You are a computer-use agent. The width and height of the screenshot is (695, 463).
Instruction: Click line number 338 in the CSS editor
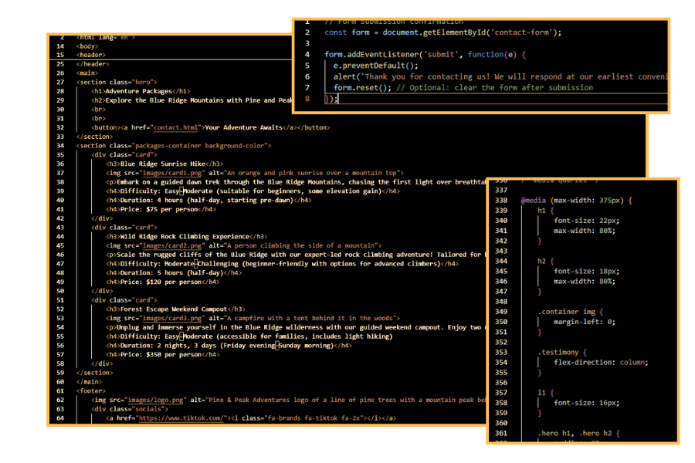point(502,201)
